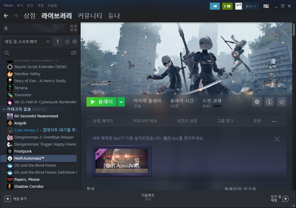Click the Skyrim Script Extender icon
The width and height of the screenshot is (296, 208).
pyautogui.click(x=10, y=67)
